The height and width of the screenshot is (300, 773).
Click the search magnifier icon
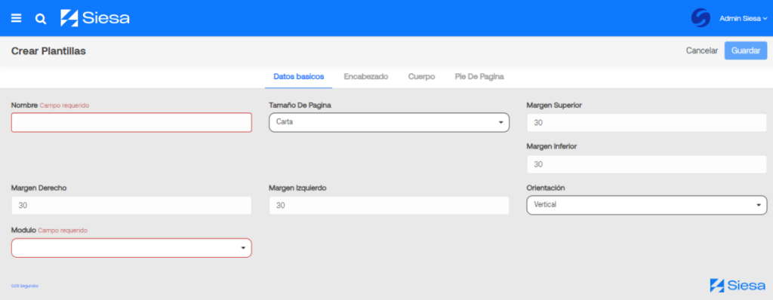[x=41, y=19]
